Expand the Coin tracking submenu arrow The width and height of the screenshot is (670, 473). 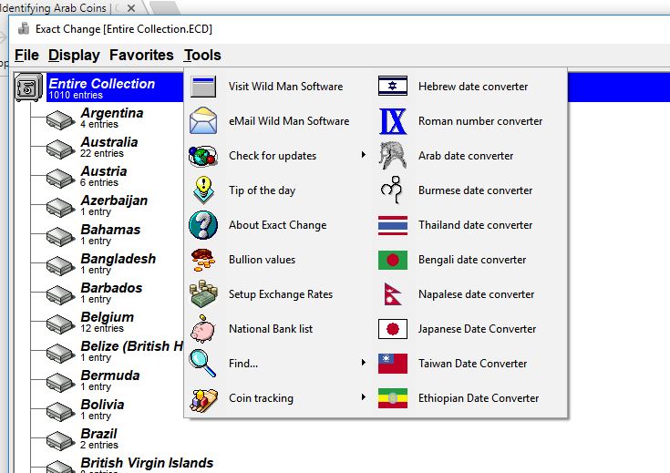363,397
